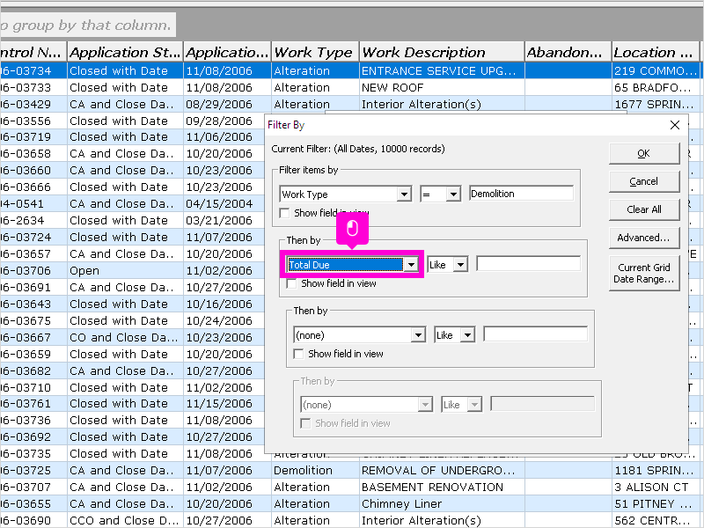Select the ENTRANCE SERVICE UPG... cell

point(442,70)
